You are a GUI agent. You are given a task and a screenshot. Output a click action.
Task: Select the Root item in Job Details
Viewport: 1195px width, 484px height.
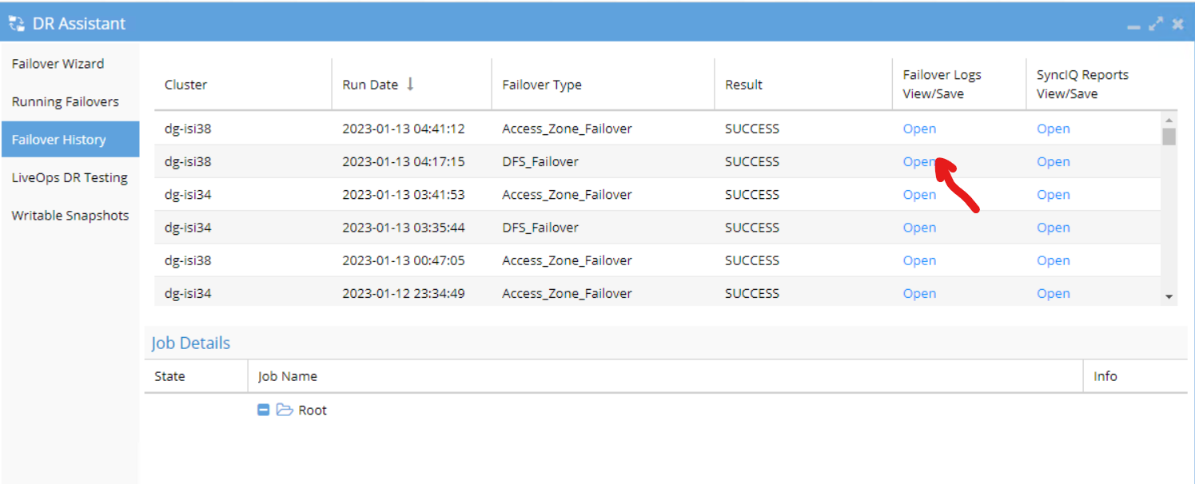pos(313,411)
